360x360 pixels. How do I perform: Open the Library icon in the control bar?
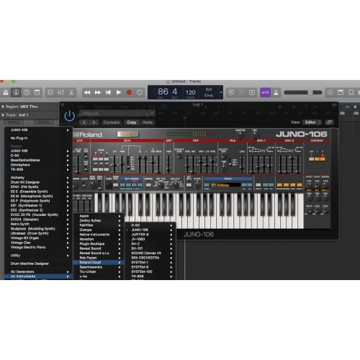click(x=5, y=92)
